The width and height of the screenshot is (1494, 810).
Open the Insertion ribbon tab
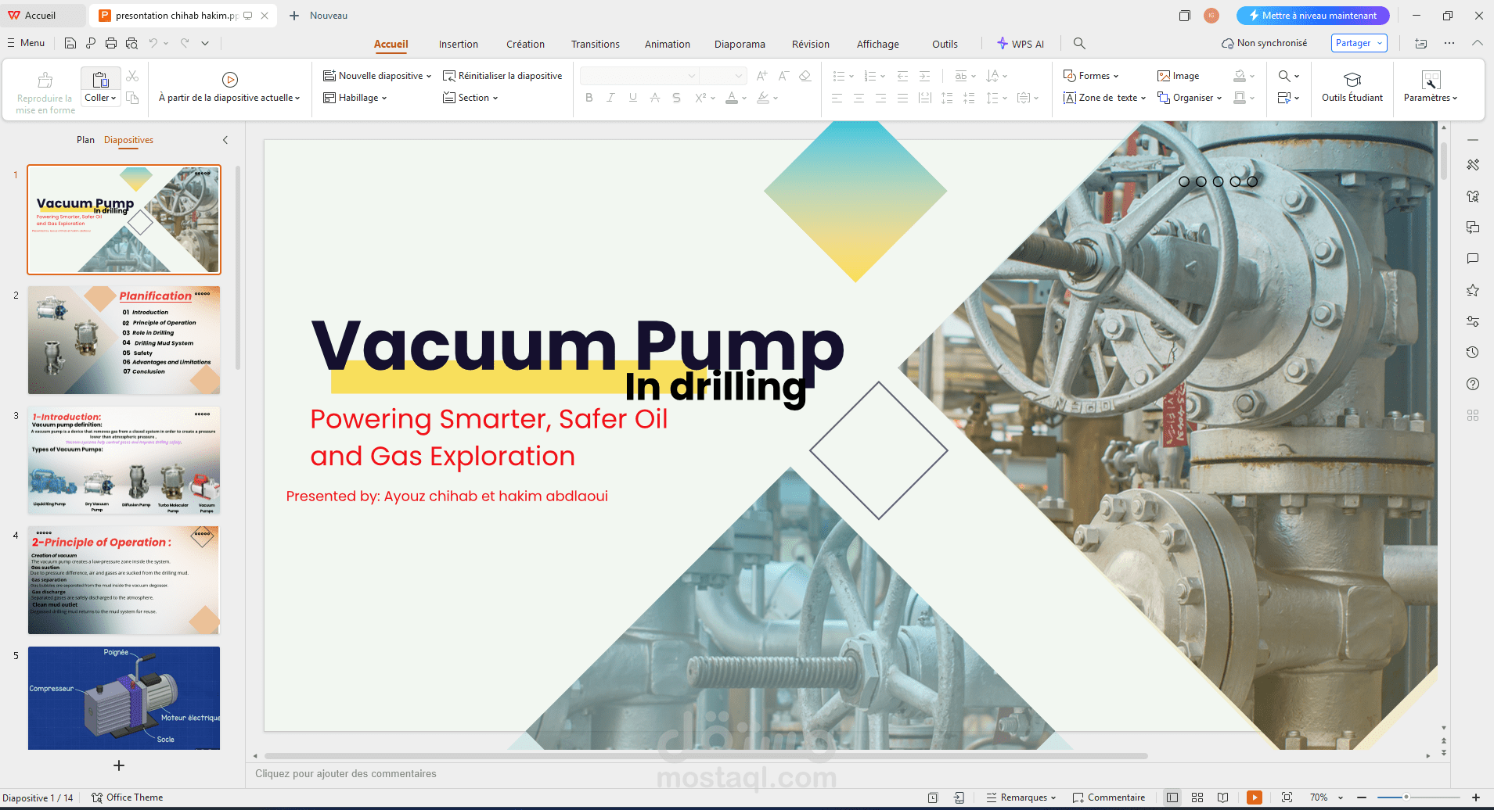[459, 45]
